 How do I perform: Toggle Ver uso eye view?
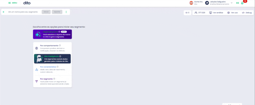click(x=233, y=13)
